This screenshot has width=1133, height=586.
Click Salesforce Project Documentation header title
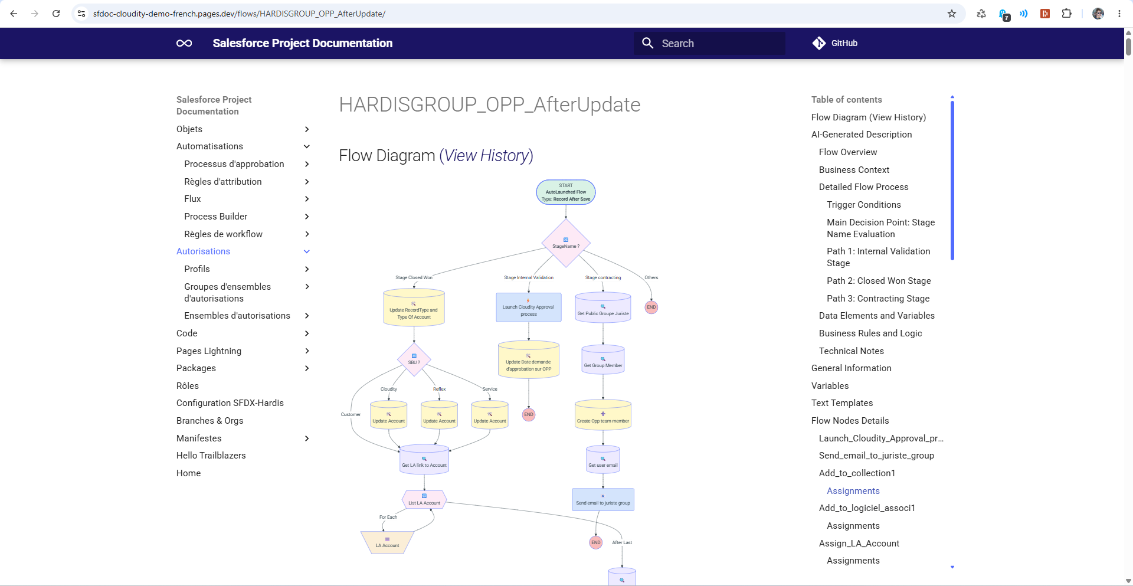coord(302,43)
